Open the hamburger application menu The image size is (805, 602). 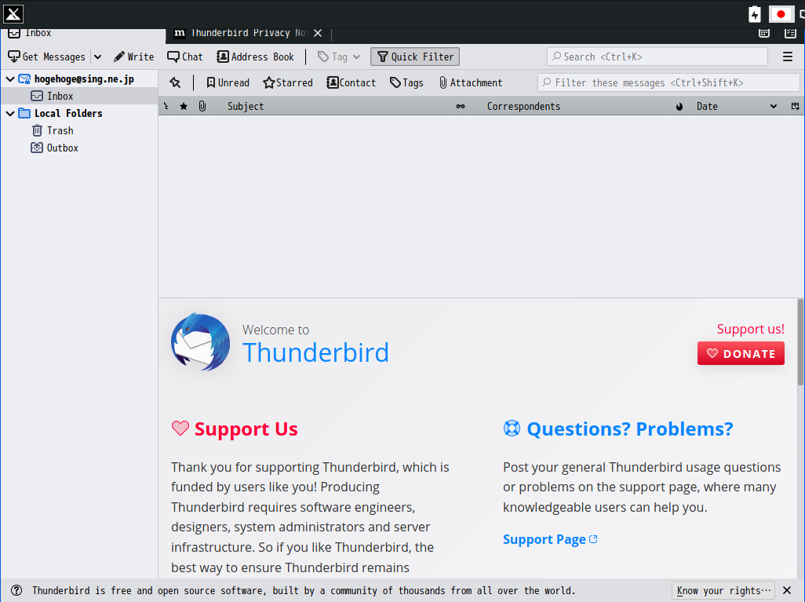point(788,57)
